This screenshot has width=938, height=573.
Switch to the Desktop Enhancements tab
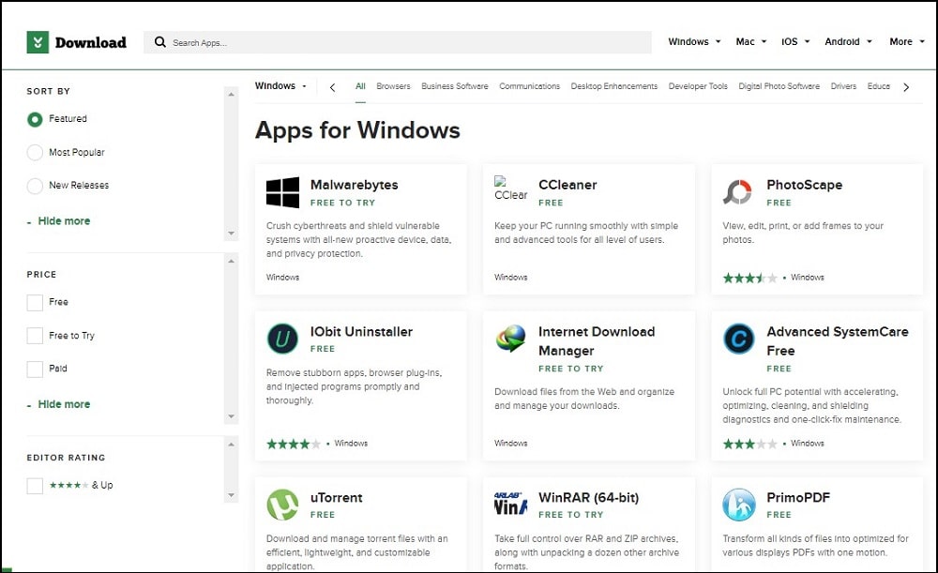point(613,86)
